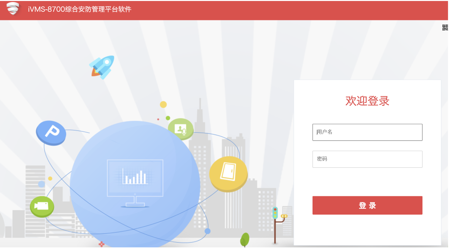The width and height of the screenshot is (449, 250).
Task: Click the monitor chart icon in globe
Action: point(135,183)
